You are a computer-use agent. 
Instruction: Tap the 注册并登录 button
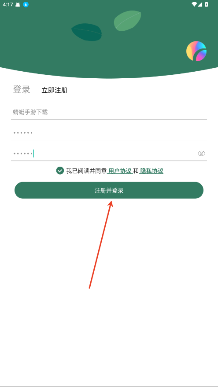coord(109,190)
